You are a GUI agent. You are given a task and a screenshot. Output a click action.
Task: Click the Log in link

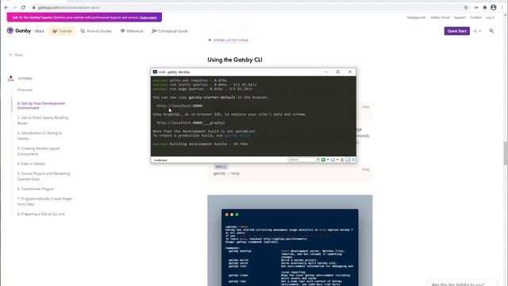(x=491, y=17)
